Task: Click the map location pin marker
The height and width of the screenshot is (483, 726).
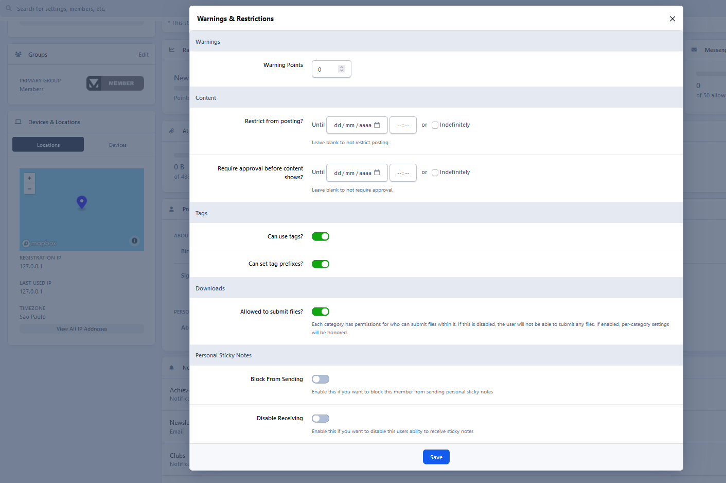Action: tap(81, 202)
